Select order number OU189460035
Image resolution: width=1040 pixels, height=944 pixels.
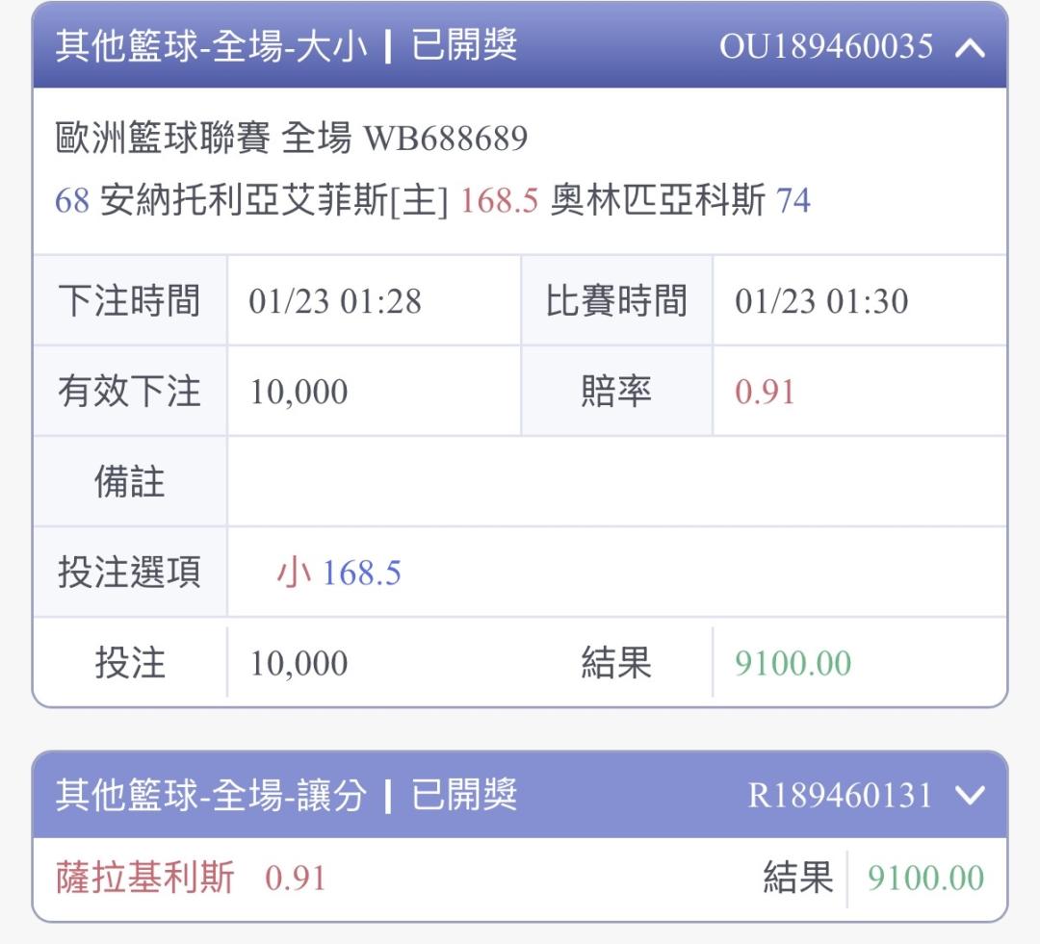click(x=826, y=47)
